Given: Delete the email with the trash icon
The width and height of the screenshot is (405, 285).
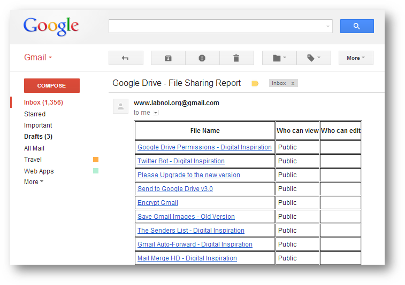Looking at the screenshot, I should click(236, 58).
